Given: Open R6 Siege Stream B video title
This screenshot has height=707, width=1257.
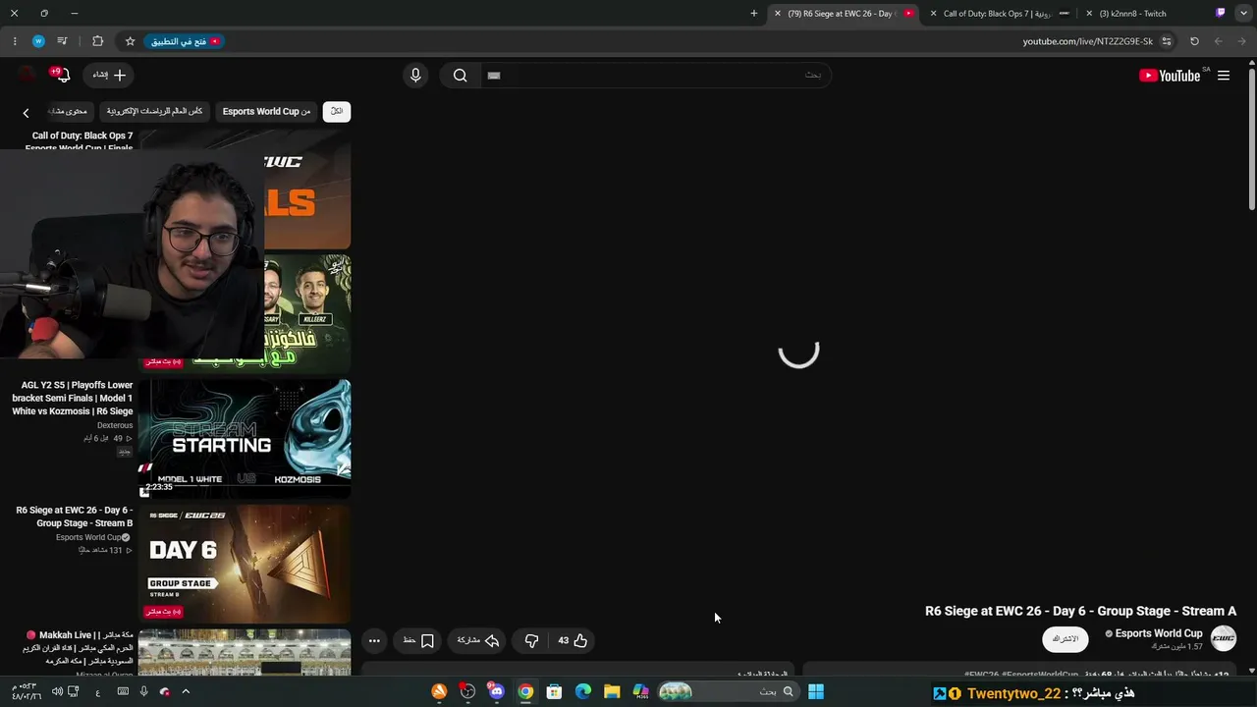Looking at the screenshot, I should click(x=75, y=517).
